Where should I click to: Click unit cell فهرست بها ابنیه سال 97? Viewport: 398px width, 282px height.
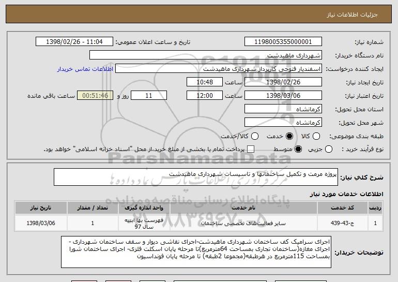click(144, 224)
